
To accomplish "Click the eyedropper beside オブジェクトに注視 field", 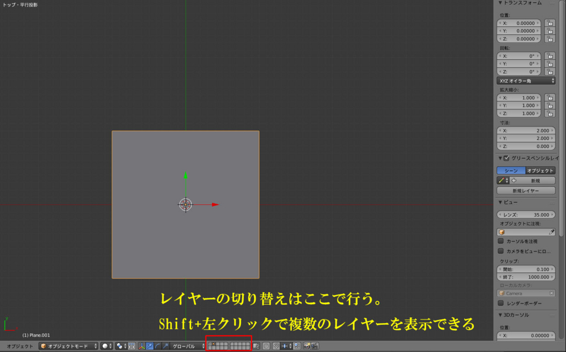I will 553,231.
